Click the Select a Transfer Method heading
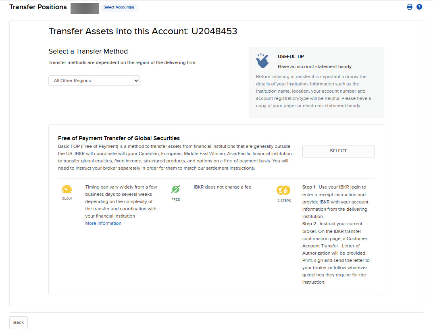 pyautogui.click(x=88, y=51)
